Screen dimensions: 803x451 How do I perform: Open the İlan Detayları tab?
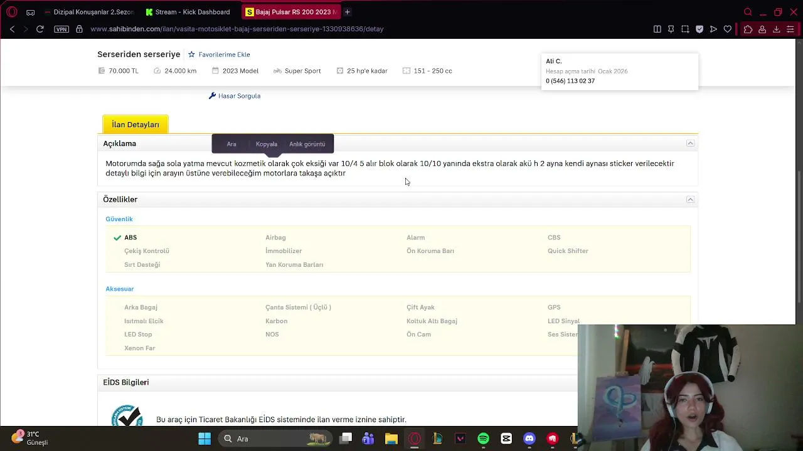(136, 124)
